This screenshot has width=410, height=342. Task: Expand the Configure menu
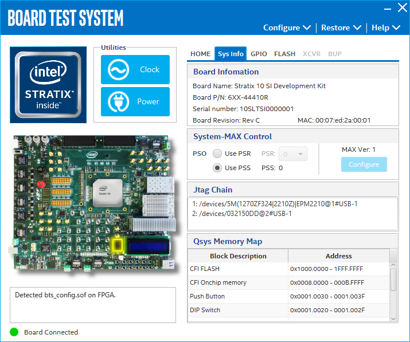[x=287, y=27]
